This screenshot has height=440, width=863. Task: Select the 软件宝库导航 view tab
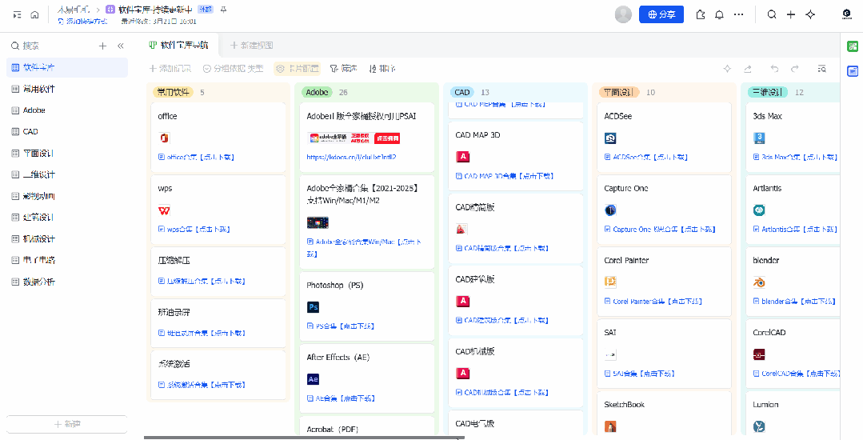coord(179,45)
